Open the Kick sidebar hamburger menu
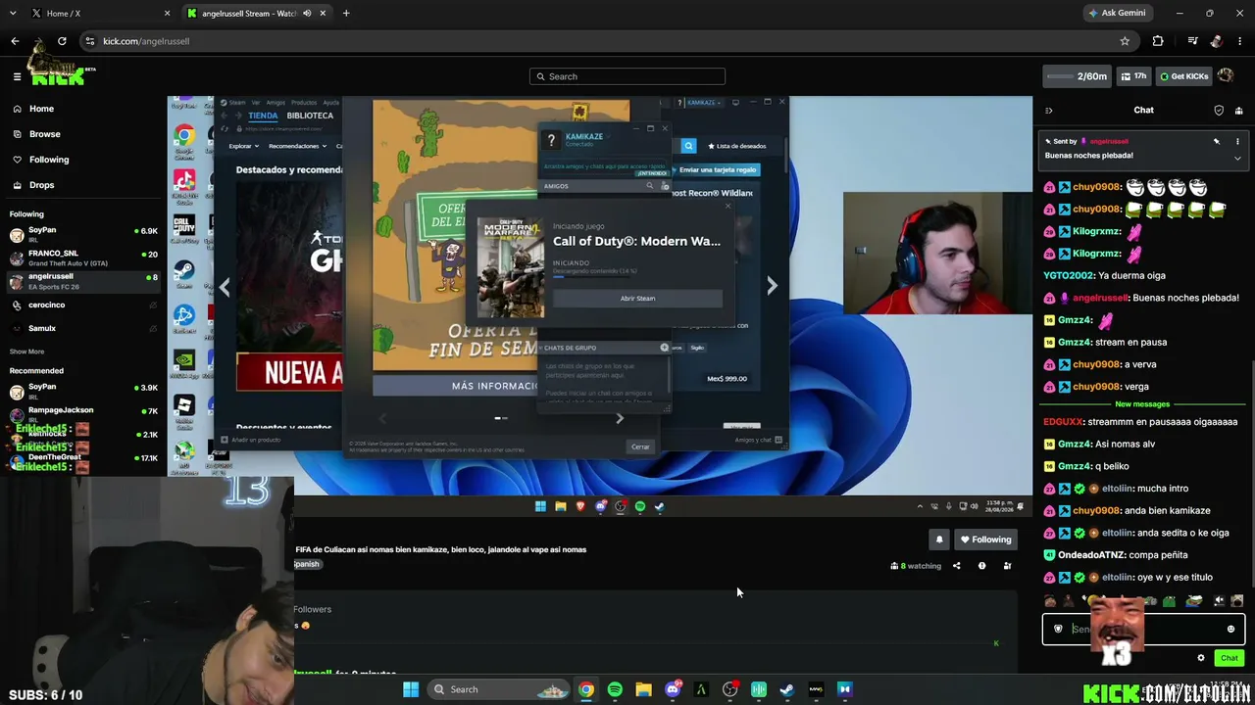 point(17,76)
